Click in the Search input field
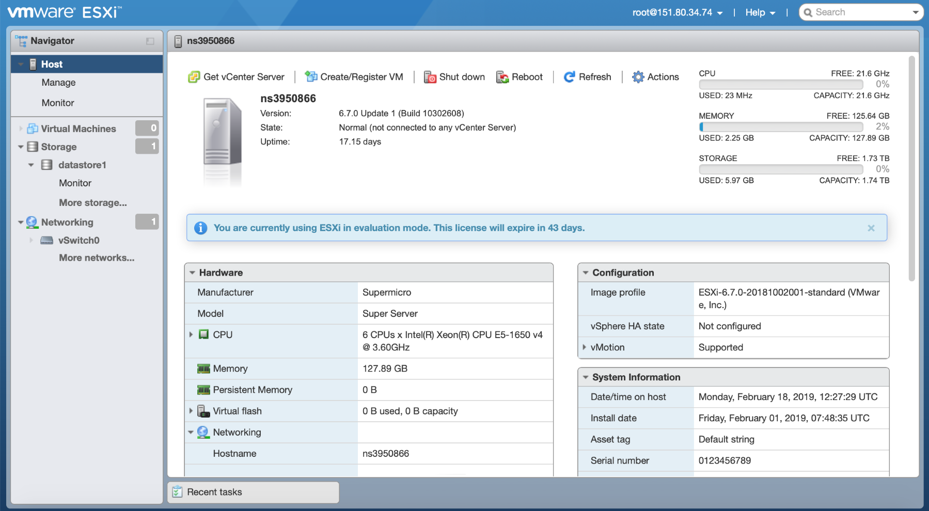The width and height of the screenshot is (929, 511). tap(860, 12)
